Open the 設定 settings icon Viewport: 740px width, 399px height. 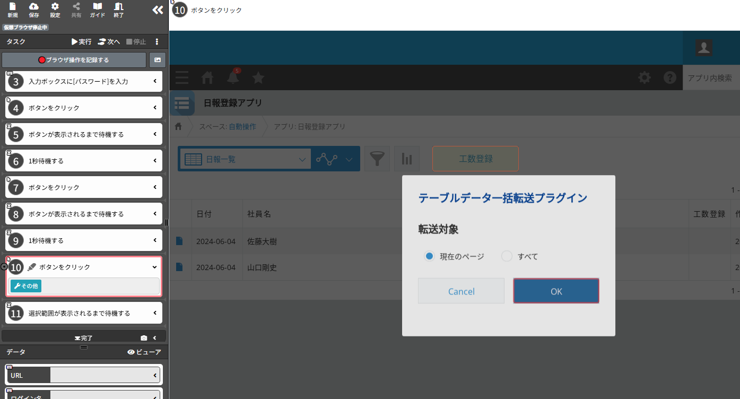point(55,10)
